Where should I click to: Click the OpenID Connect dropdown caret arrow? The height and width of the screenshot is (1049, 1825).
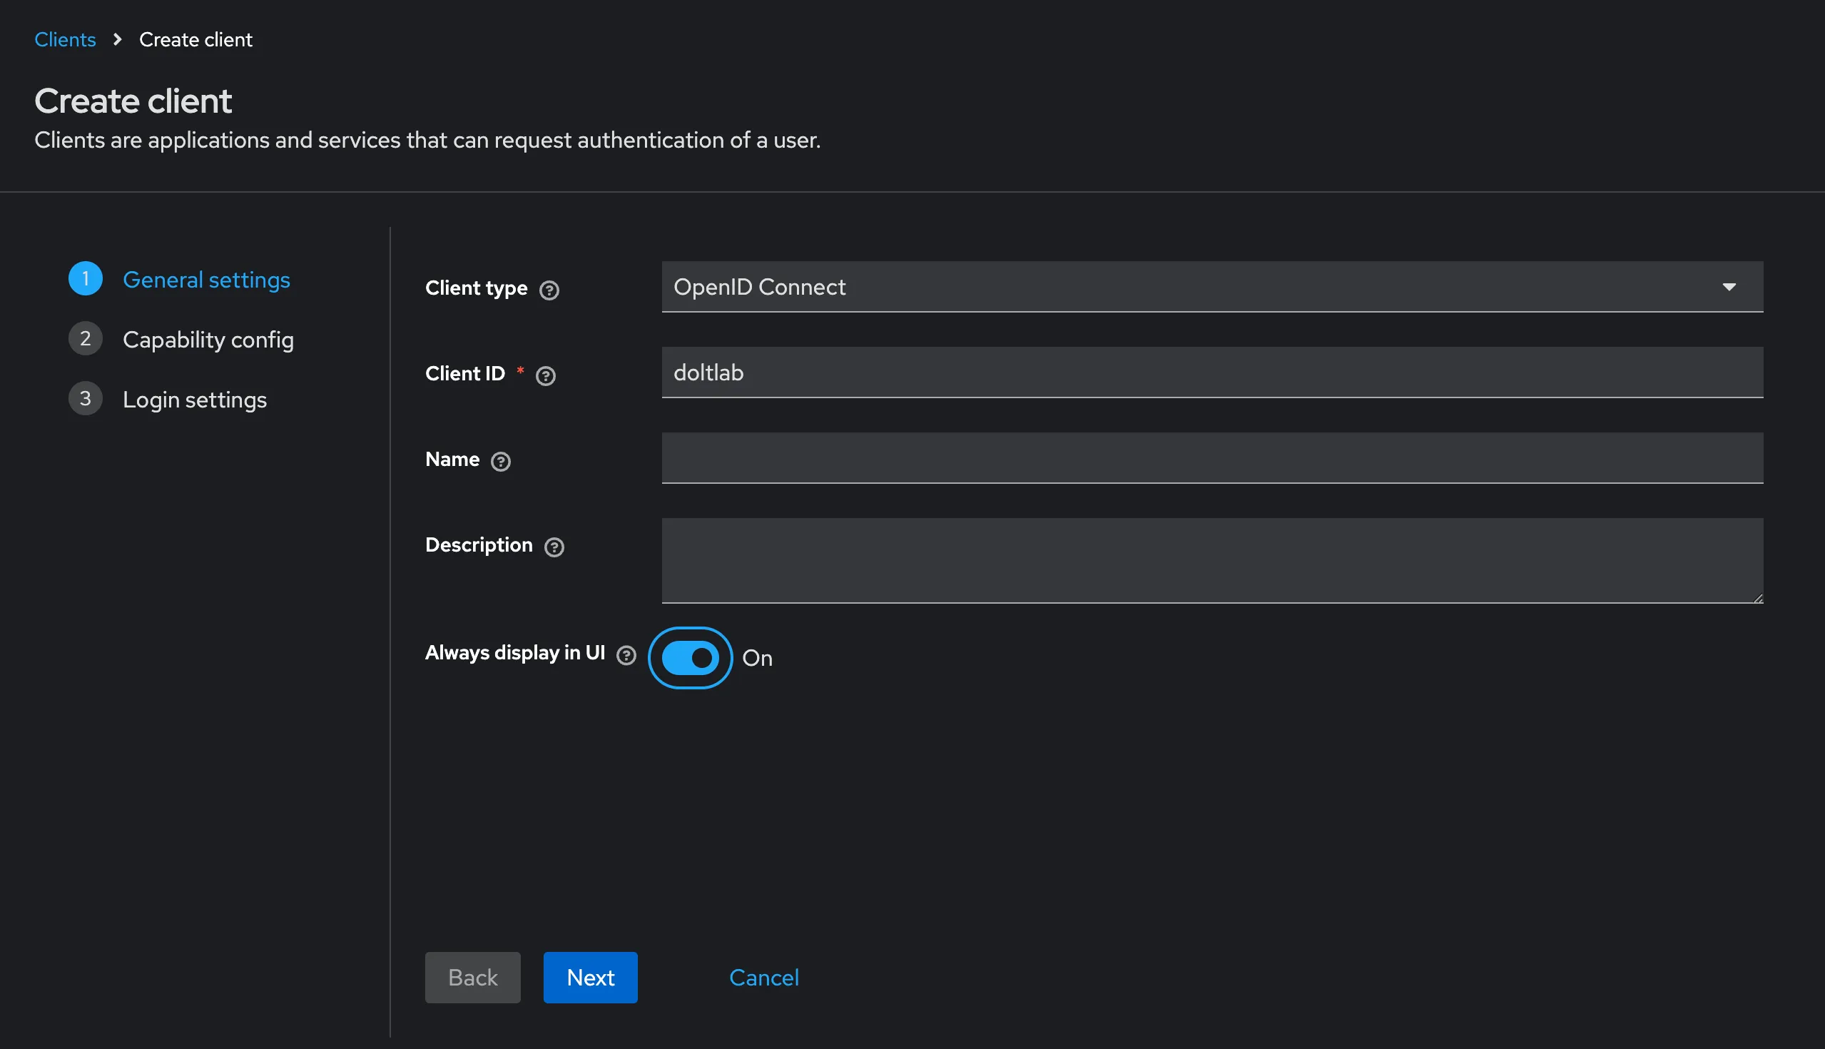1729,287
